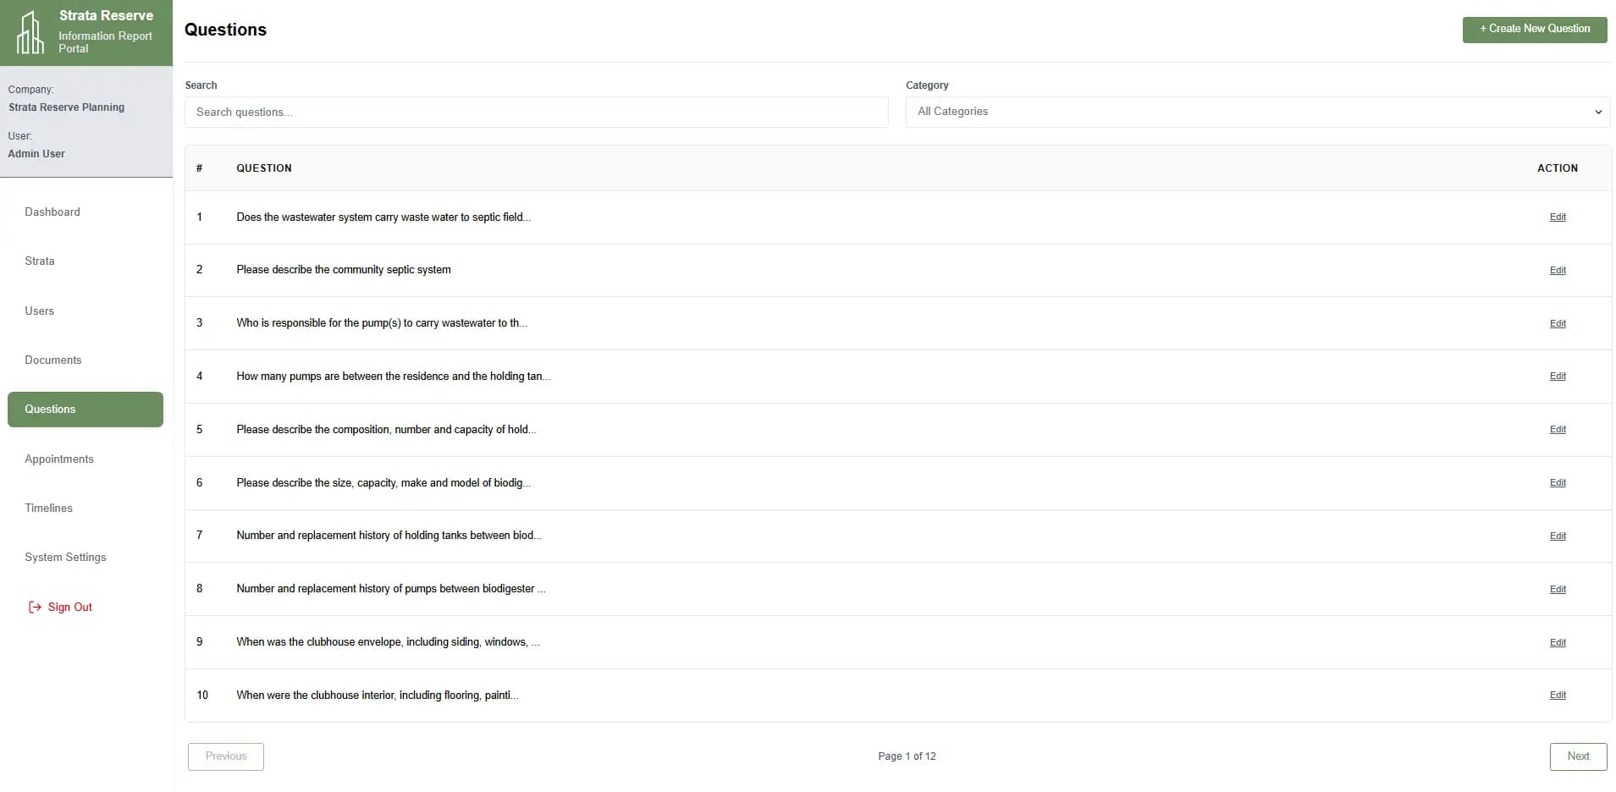Edit question 1 about wastewater system
Image resolution: width=1616 pixels, height=792 pixels.
point(1557,217)
